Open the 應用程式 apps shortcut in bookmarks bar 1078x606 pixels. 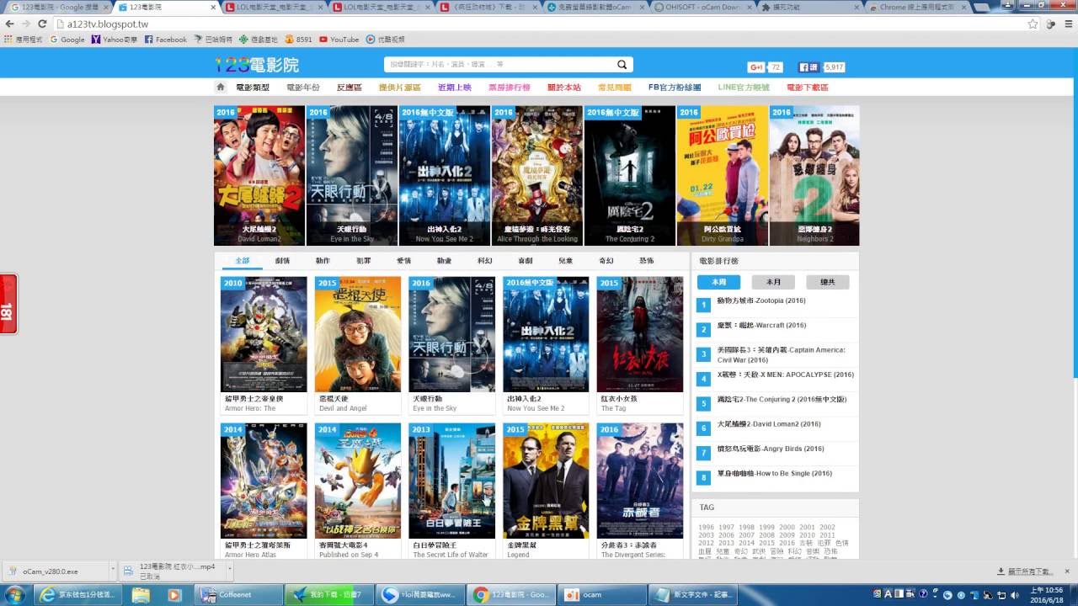23,39
